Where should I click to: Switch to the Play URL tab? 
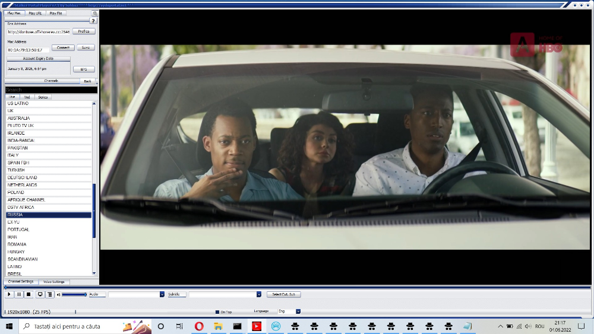click(35, 13)
